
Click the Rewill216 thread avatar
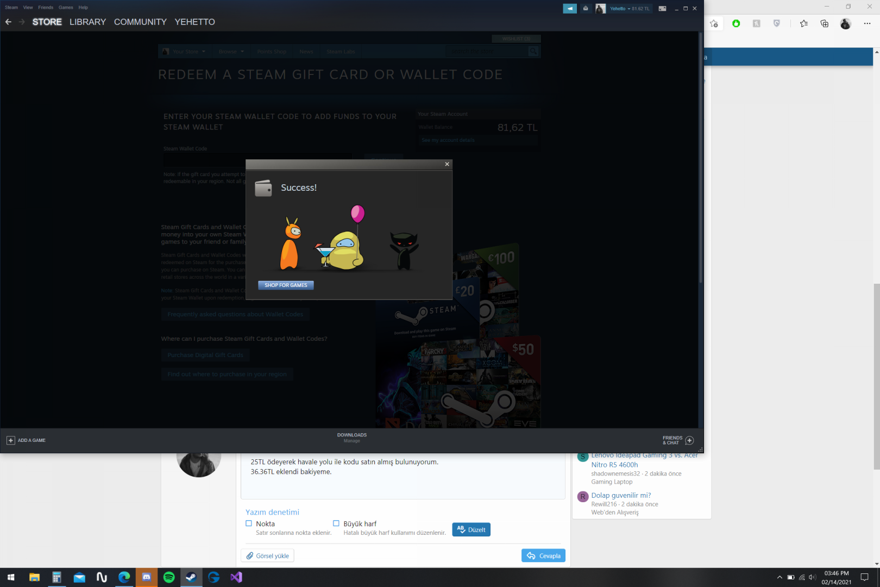point(583,496)
